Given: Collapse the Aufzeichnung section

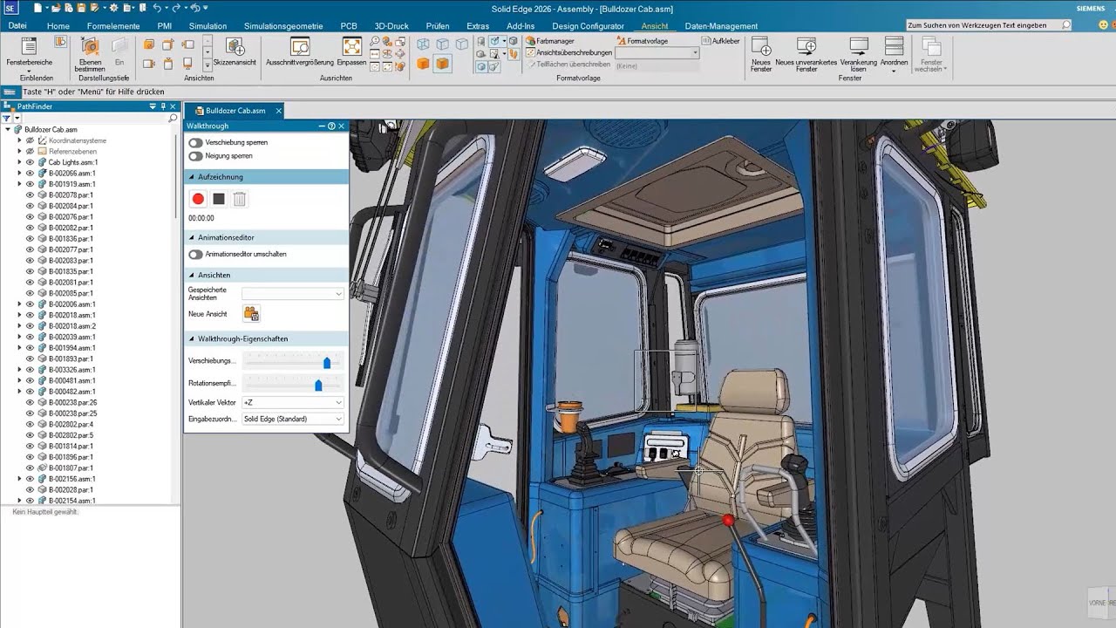Looking at the screenshot, I should pyautogui.click(x=191, y=177).
